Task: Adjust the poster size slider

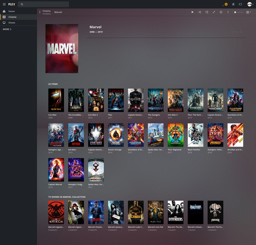Action: click(x=239, y=12)
